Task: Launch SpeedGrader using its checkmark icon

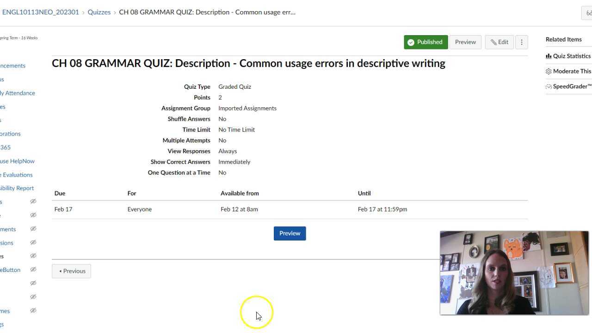Action: [549, 86]
